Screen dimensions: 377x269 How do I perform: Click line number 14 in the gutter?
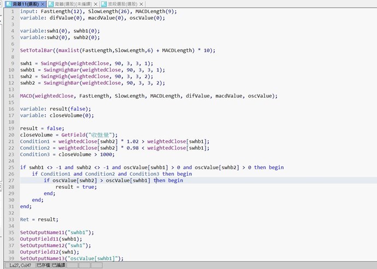[x=11, y=95]
